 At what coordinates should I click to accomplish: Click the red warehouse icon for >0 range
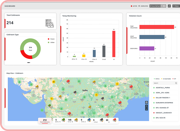(x=114, y=120)
